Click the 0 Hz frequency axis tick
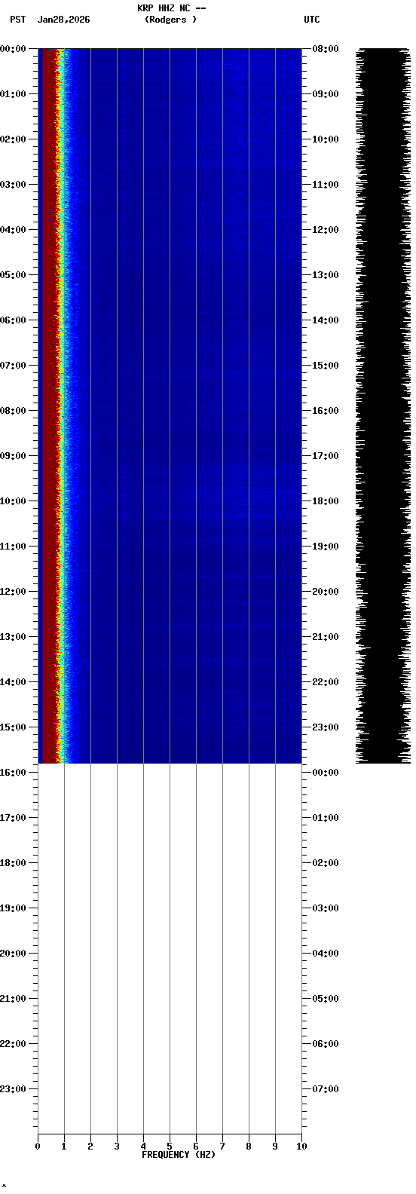The width and height of the screenshot is (416, 1194). [x=38, y=1147]
